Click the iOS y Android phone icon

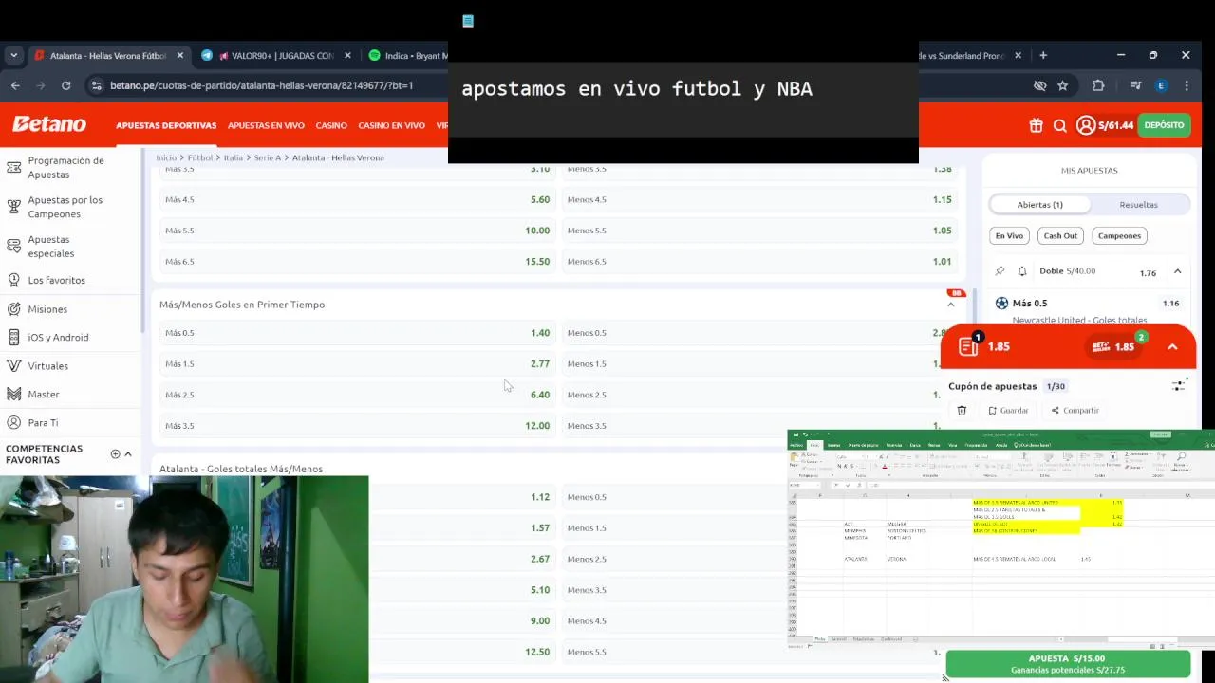click(13, 337)
